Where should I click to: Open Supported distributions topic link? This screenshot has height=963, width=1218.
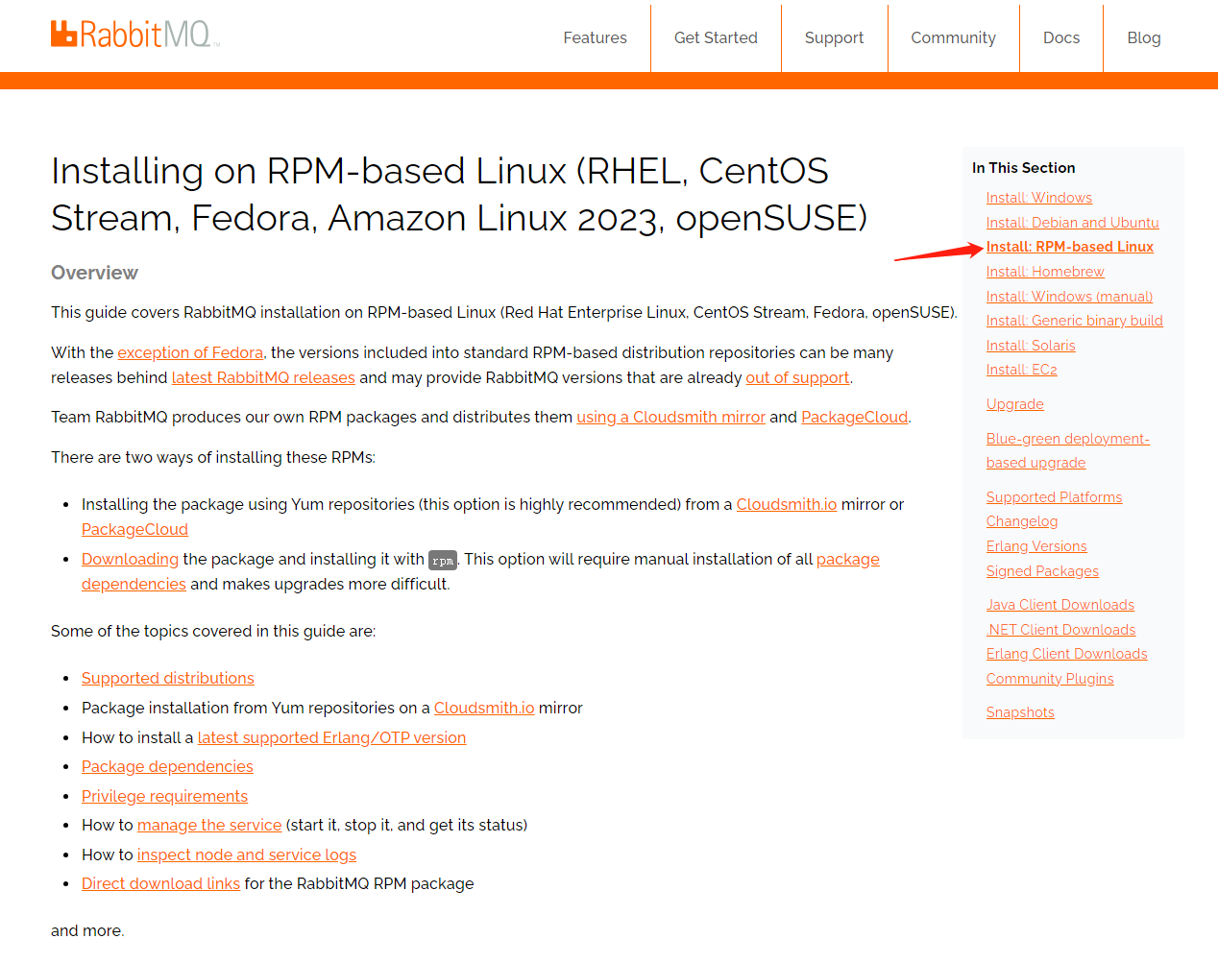[167, 679]
